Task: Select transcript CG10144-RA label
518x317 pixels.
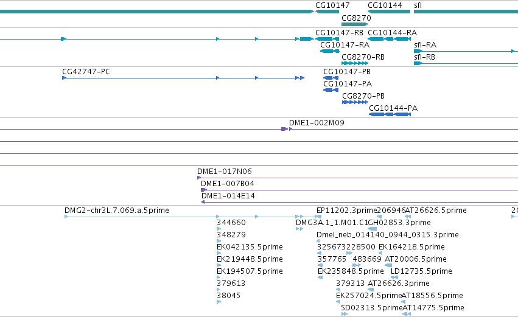Action: pyautogui.click(x=392, y=33)
